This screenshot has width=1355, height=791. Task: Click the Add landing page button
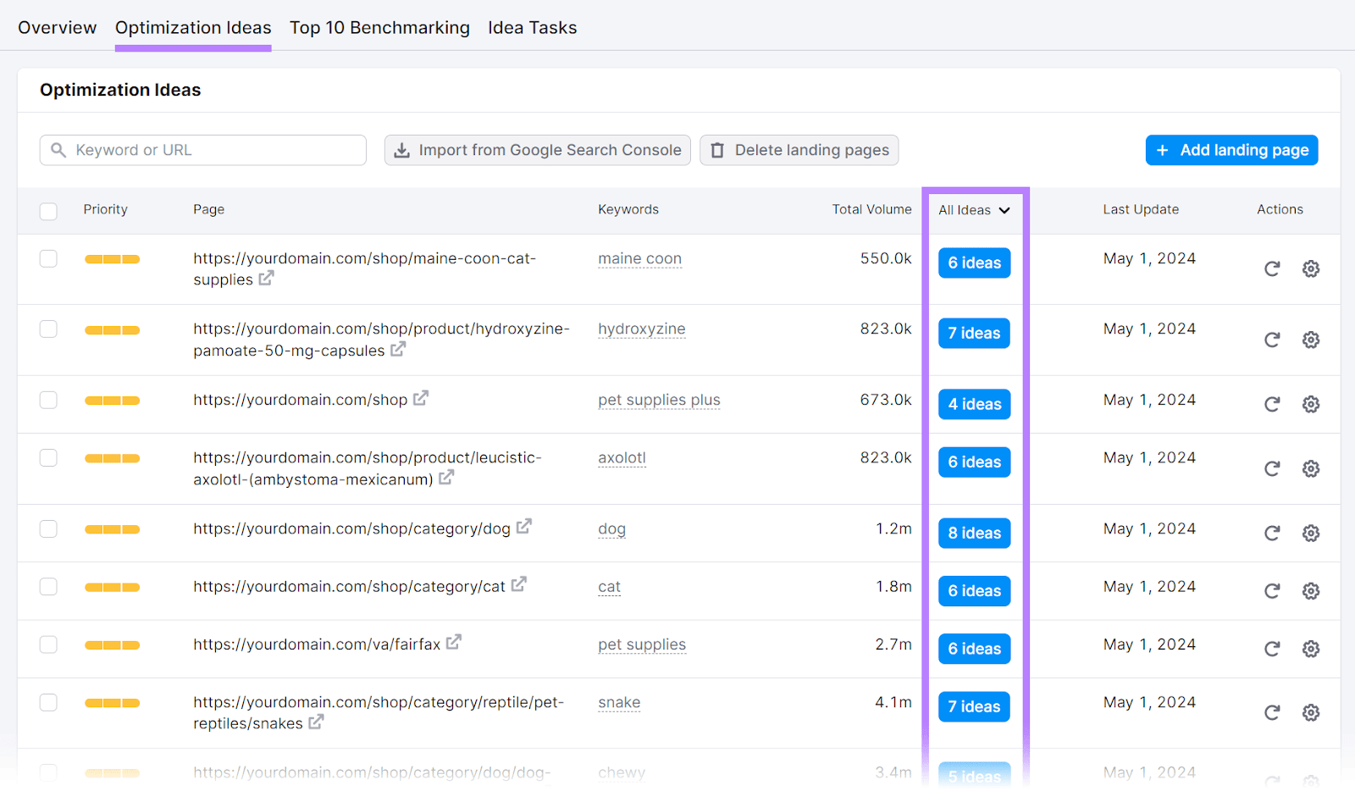1231,150
